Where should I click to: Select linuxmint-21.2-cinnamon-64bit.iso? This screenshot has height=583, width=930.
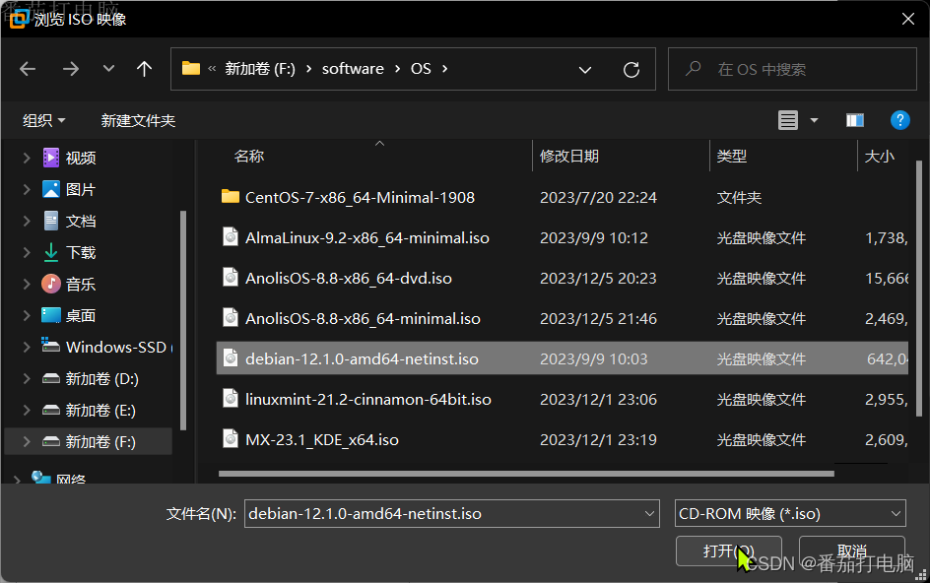(368, 399)
